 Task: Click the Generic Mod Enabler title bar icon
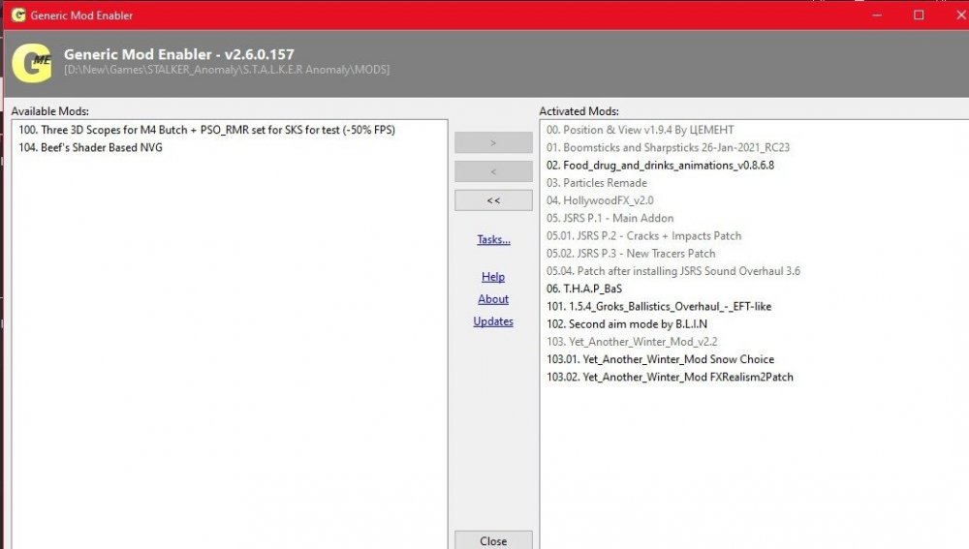coord(18,15)
